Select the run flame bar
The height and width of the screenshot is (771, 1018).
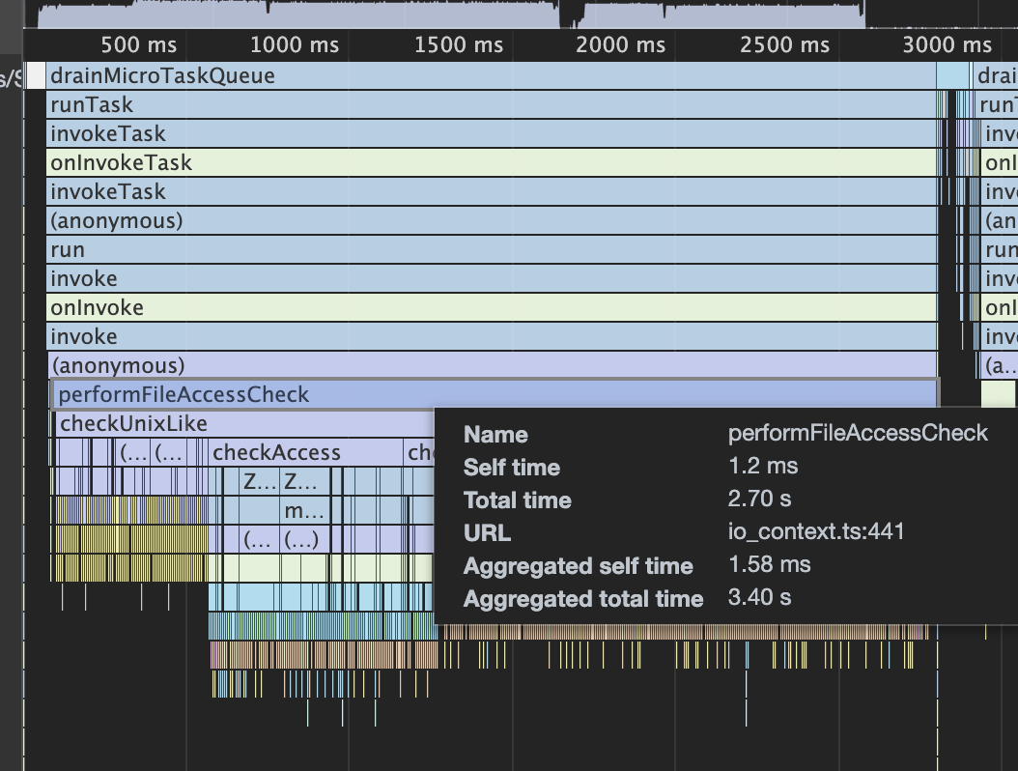[491, 249]
